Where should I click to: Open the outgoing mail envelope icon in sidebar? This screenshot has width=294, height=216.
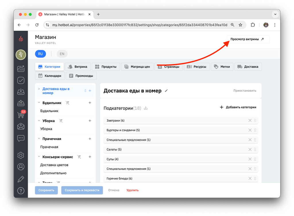[x=21, y=126]
